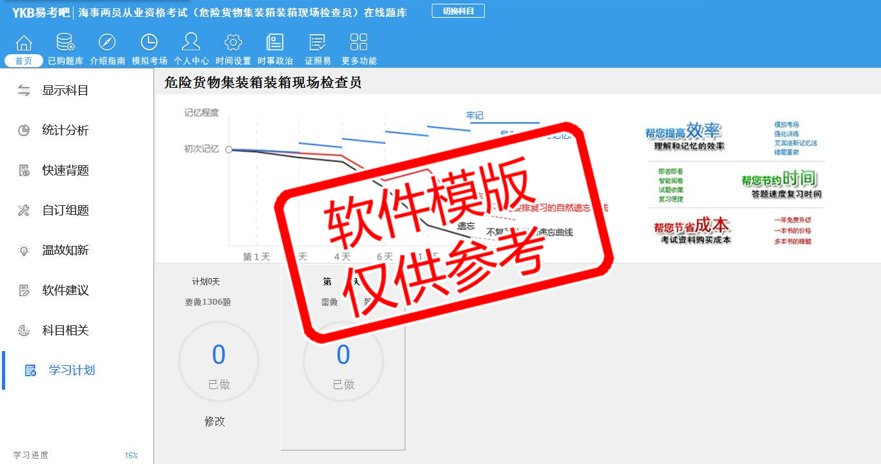The width and height of the screenshot is (881, 464).
Task: Open 时间设置 gear icon
Action: [x=233, y=43]
